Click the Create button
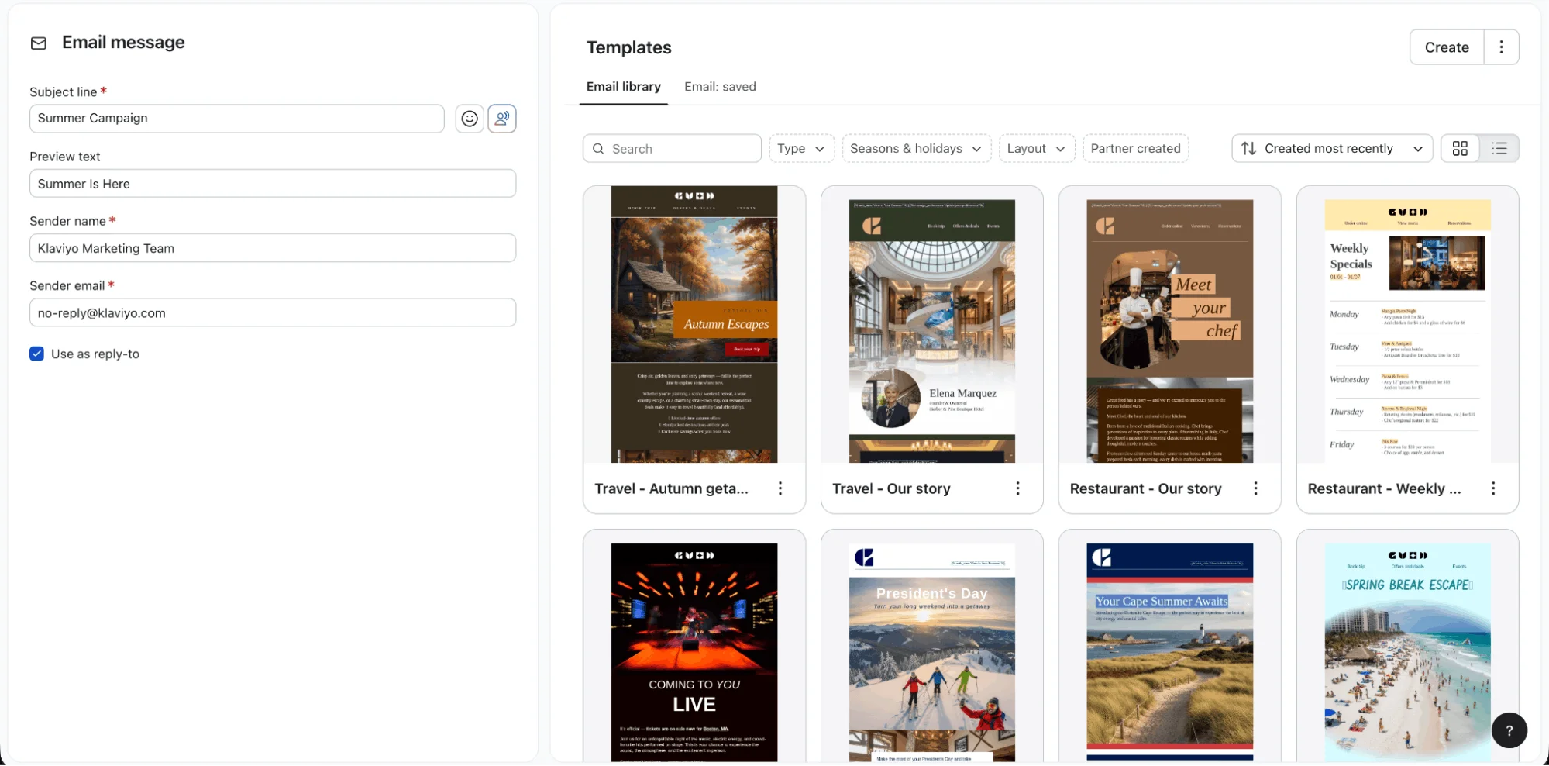 [x=1447, y=47]
